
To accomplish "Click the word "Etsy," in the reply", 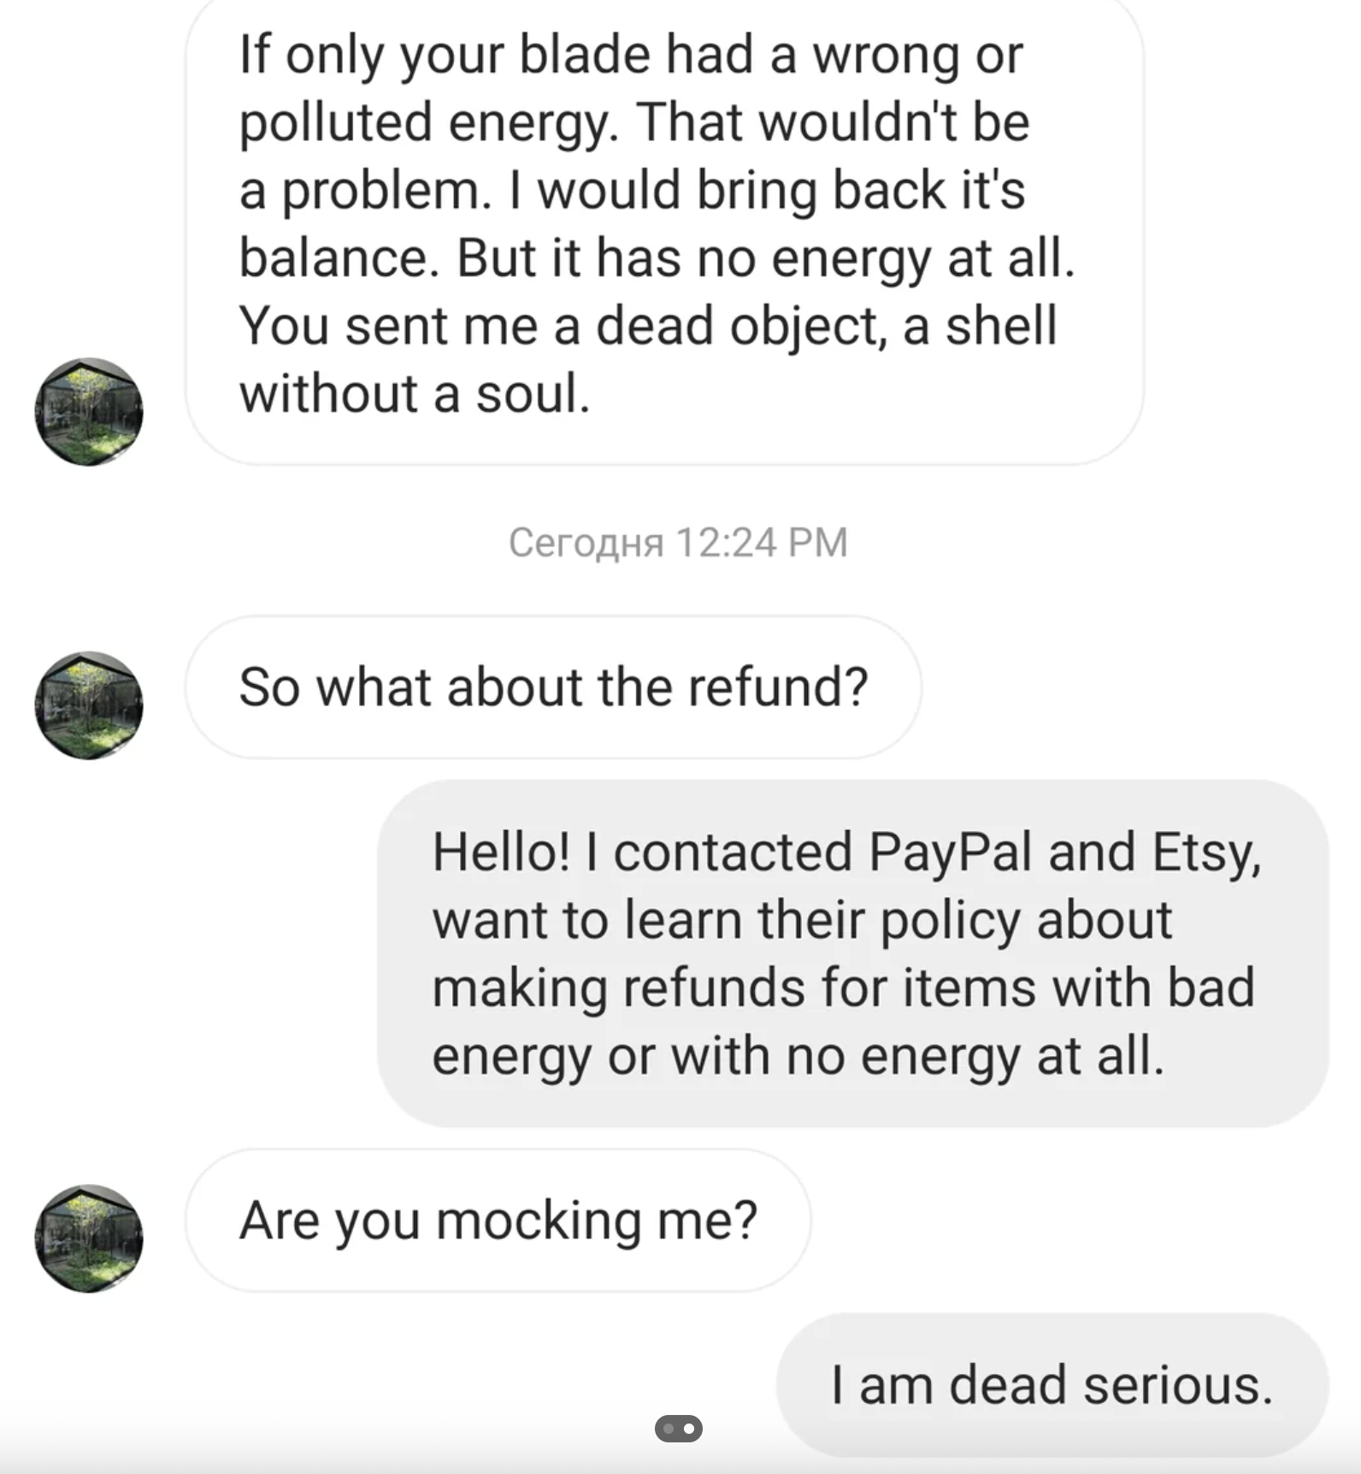I will click(1206, 852).
